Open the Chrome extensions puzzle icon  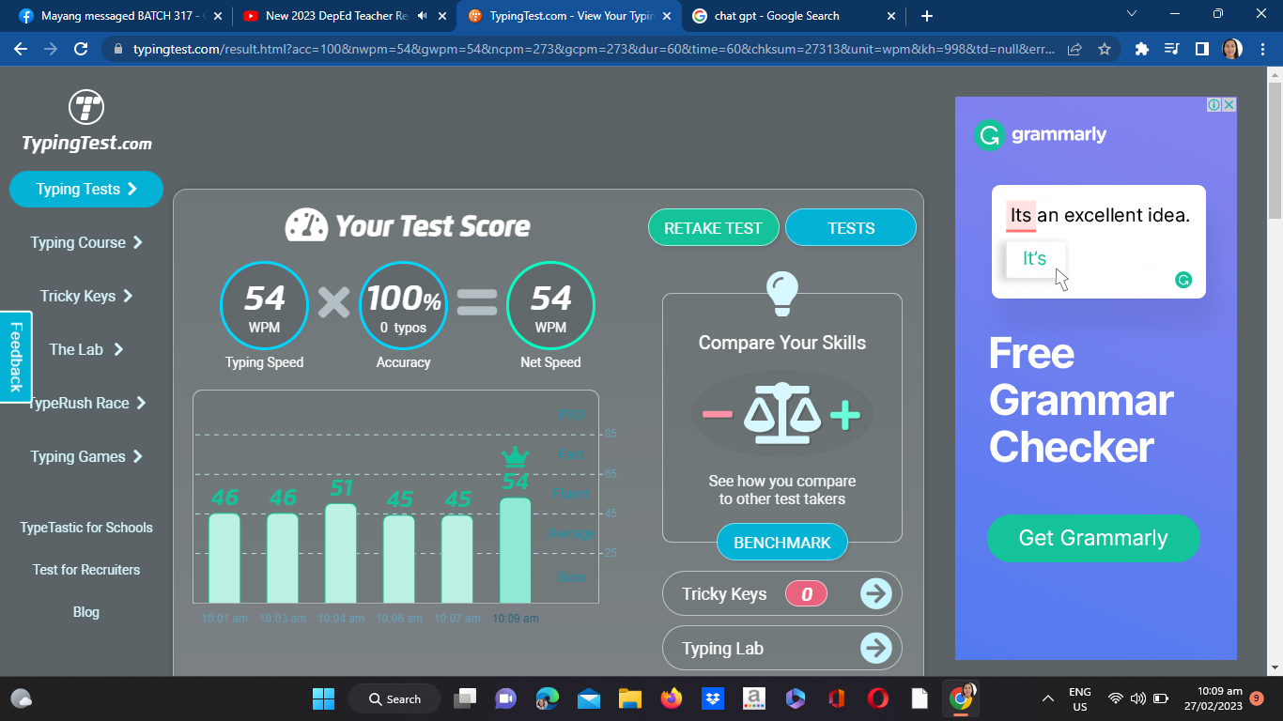click(x=1142, y=49)
